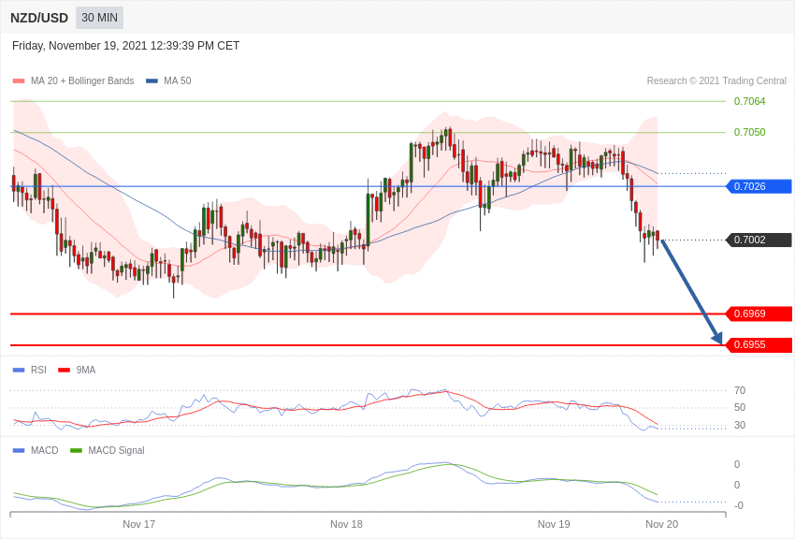The width and height of the screenshot is (795, 539).
Task: Click the RSI 30 axis value
Action: point(740,425)
